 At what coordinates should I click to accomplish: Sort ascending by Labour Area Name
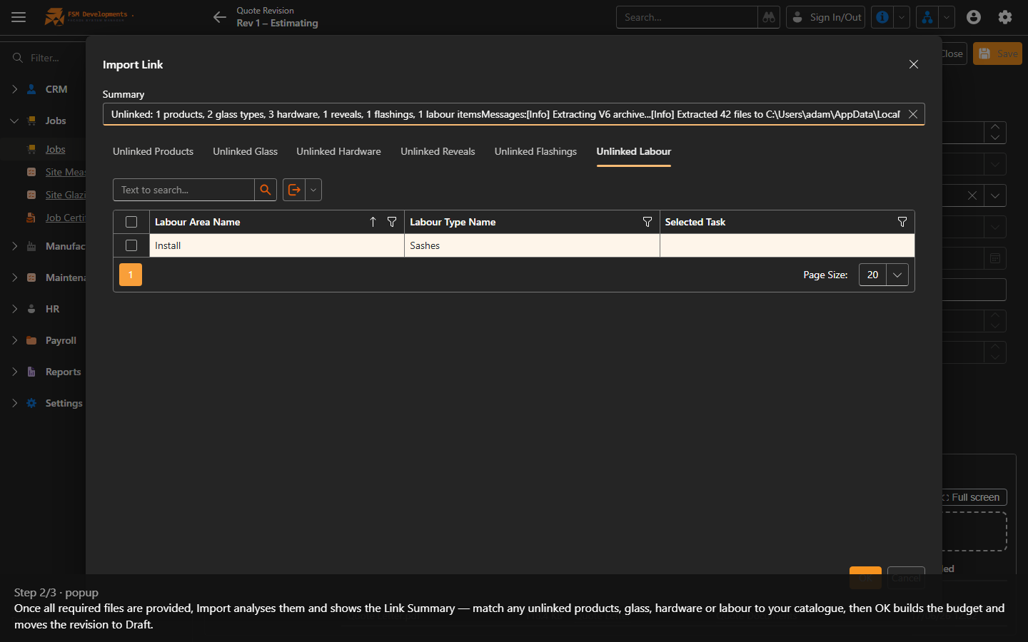click(373, 222)
